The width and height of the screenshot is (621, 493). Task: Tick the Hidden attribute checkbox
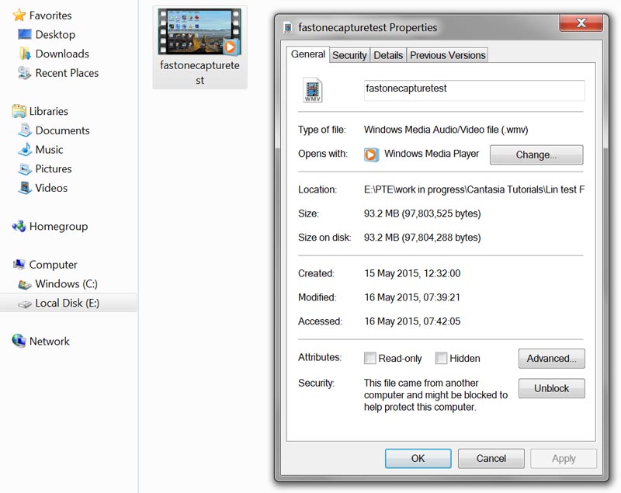point(441,359)
